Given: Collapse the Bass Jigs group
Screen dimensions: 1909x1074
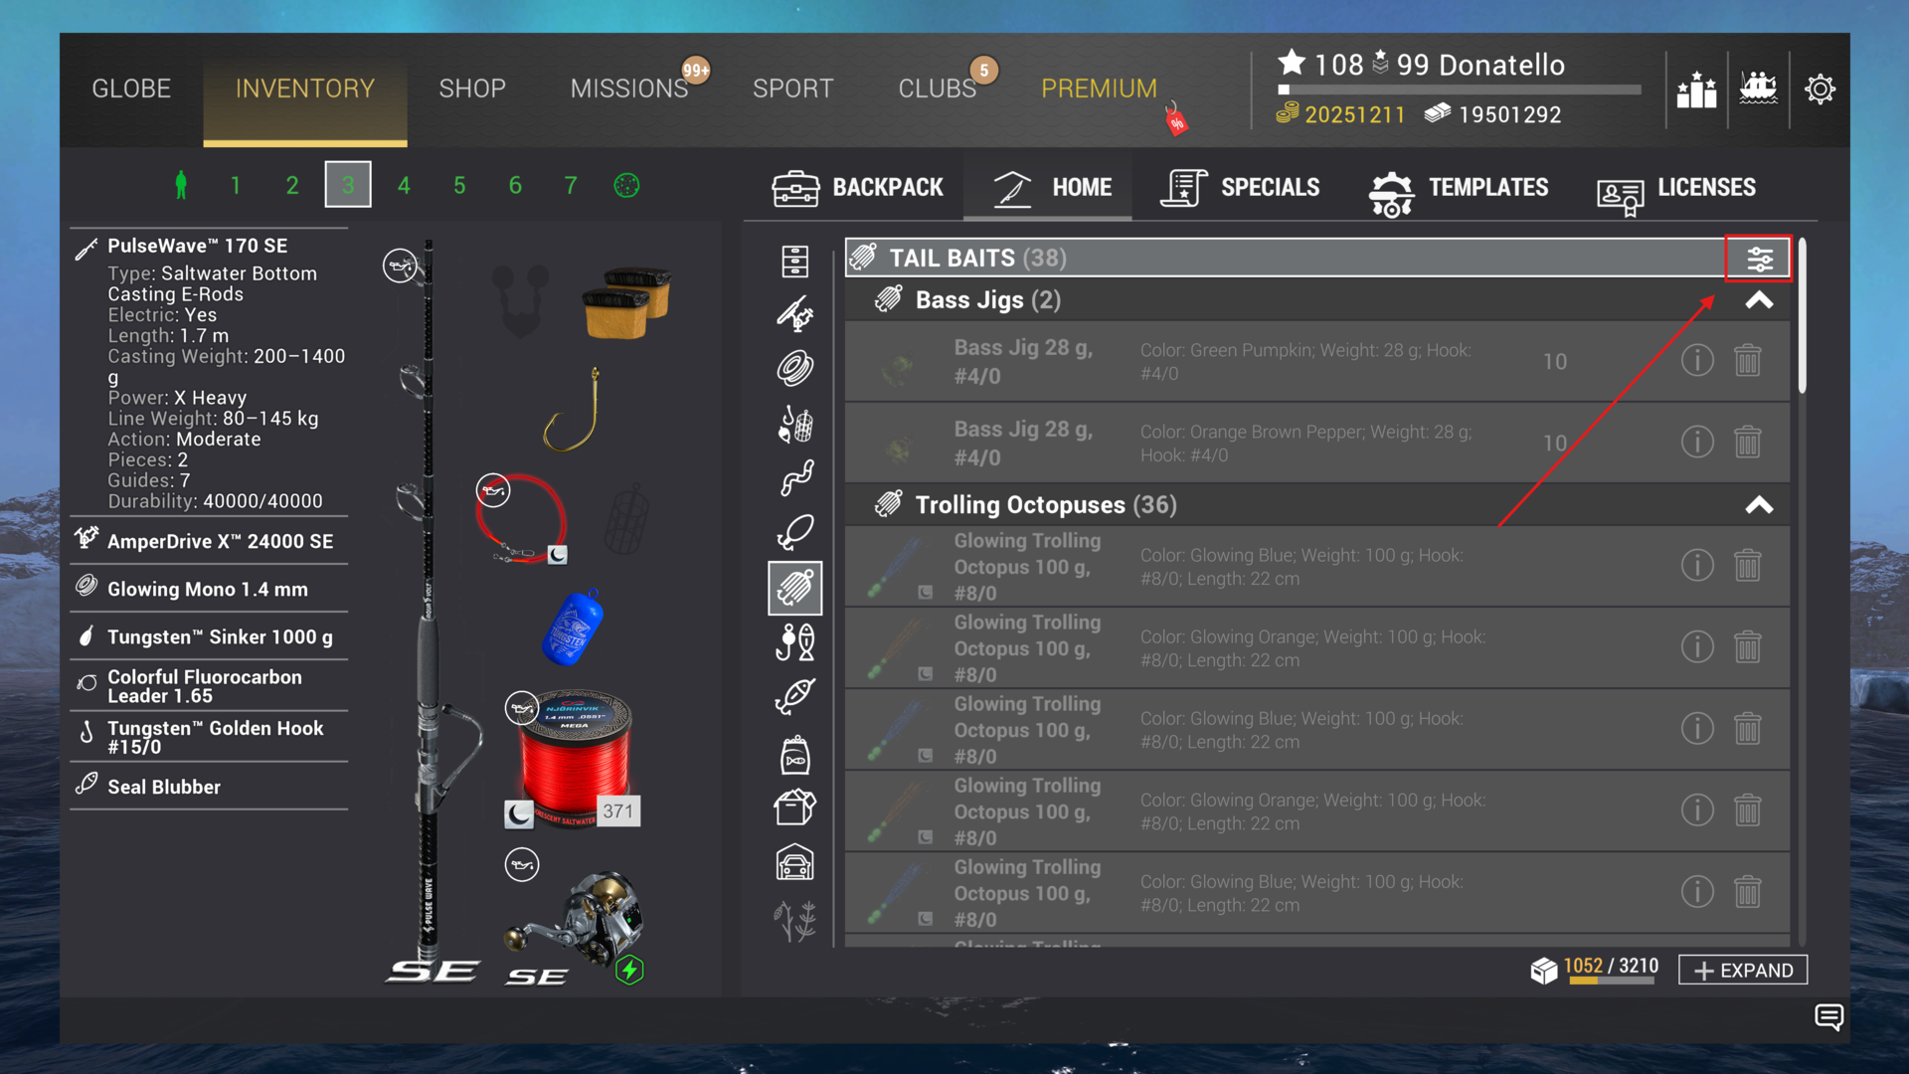Looking at the screenshot, I should pyautogui.click(x=1759, y=300).
